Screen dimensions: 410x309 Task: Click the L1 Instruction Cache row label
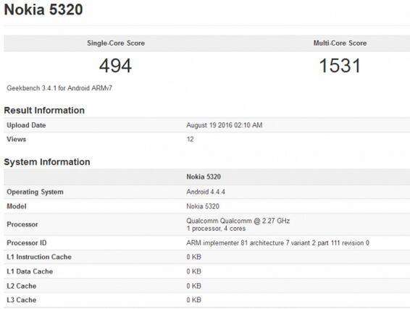tap(39, 257)
